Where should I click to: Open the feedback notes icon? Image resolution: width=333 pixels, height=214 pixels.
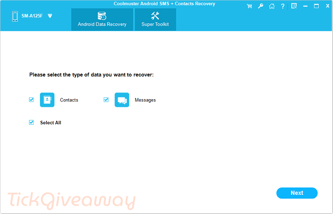click(x=294, y=6)
